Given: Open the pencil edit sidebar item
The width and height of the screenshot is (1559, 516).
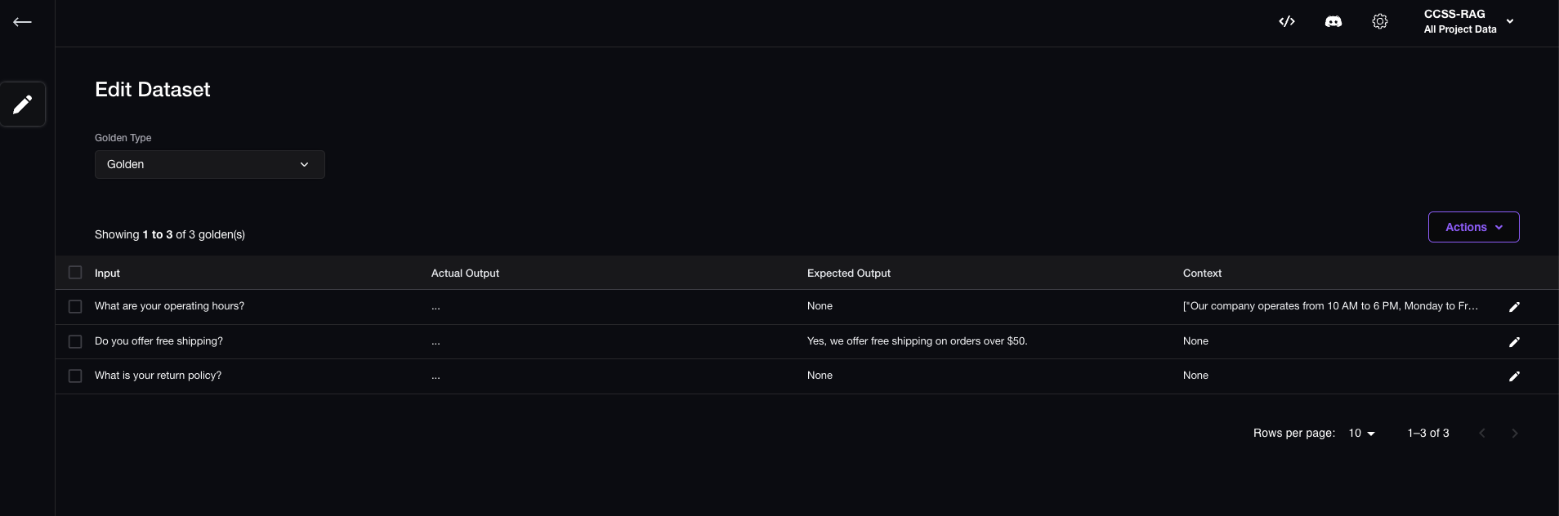Looking at the screenshot, I should click(x=23, y=104).
